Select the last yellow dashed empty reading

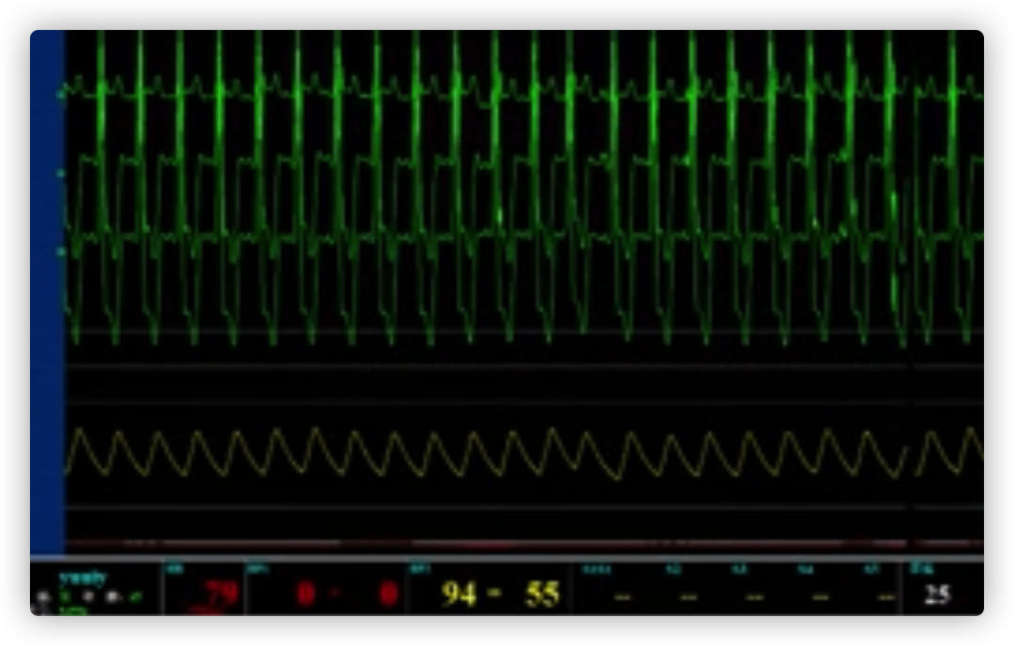(883, 597)
